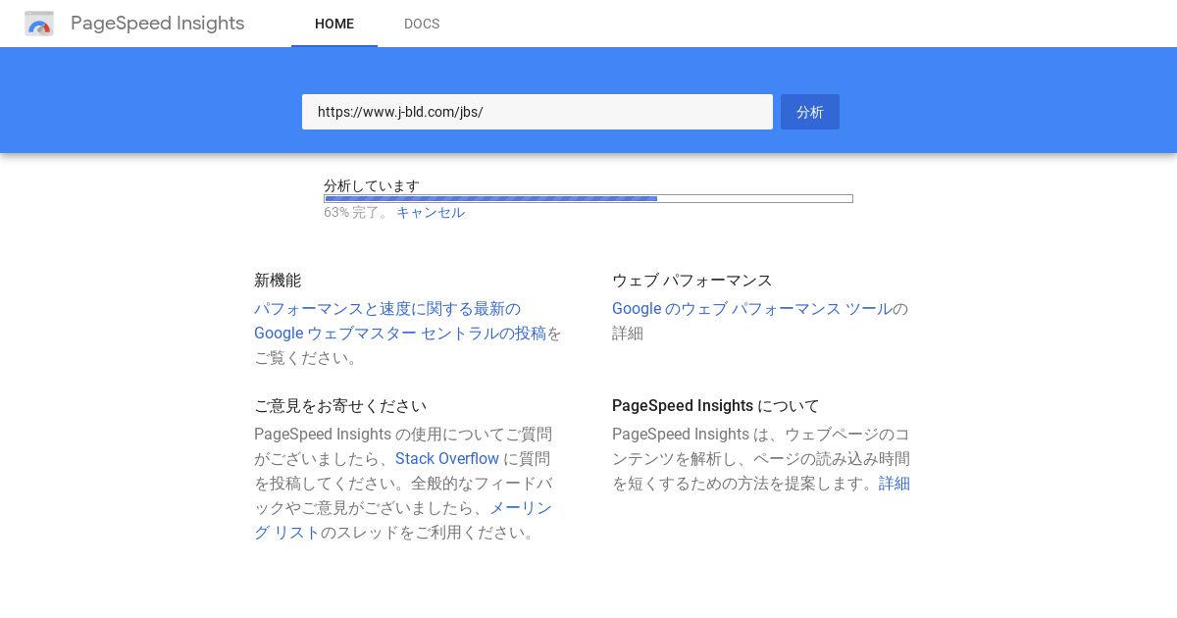Select the 新機能 heading text
Screen dimensions: 1177x618
click(x=278, y=281)
